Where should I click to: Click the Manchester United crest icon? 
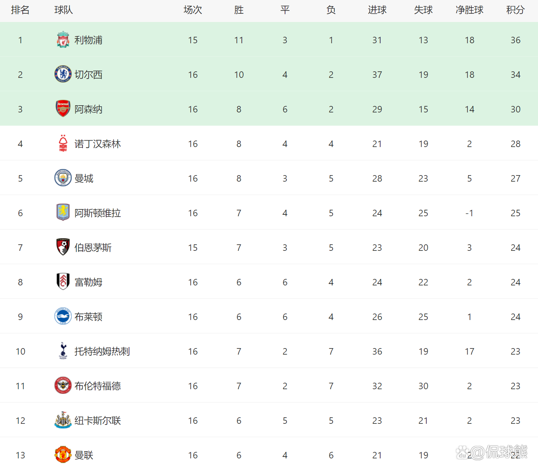pos(63,455)
